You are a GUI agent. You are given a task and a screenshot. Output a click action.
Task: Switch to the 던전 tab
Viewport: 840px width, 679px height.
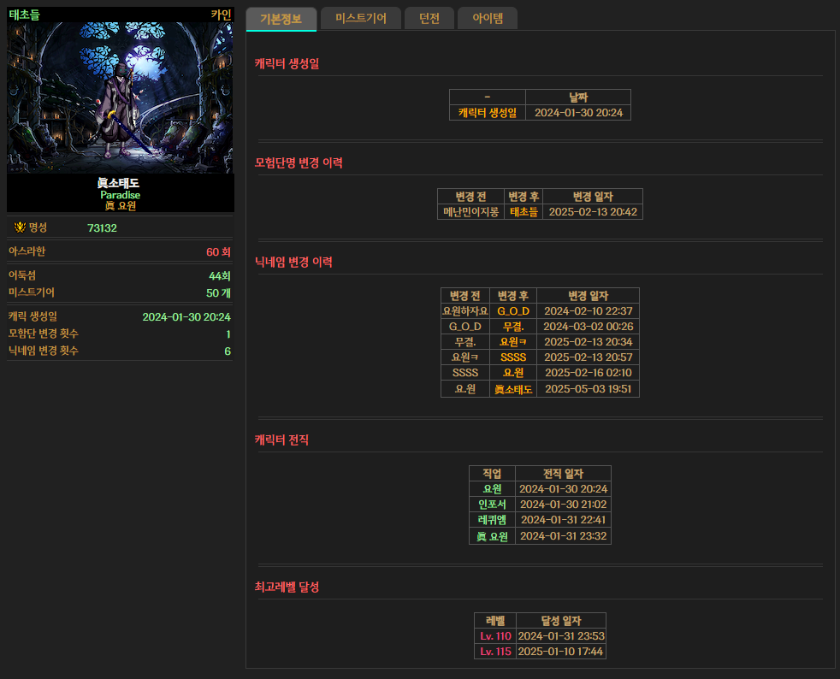tap(429, 19)
